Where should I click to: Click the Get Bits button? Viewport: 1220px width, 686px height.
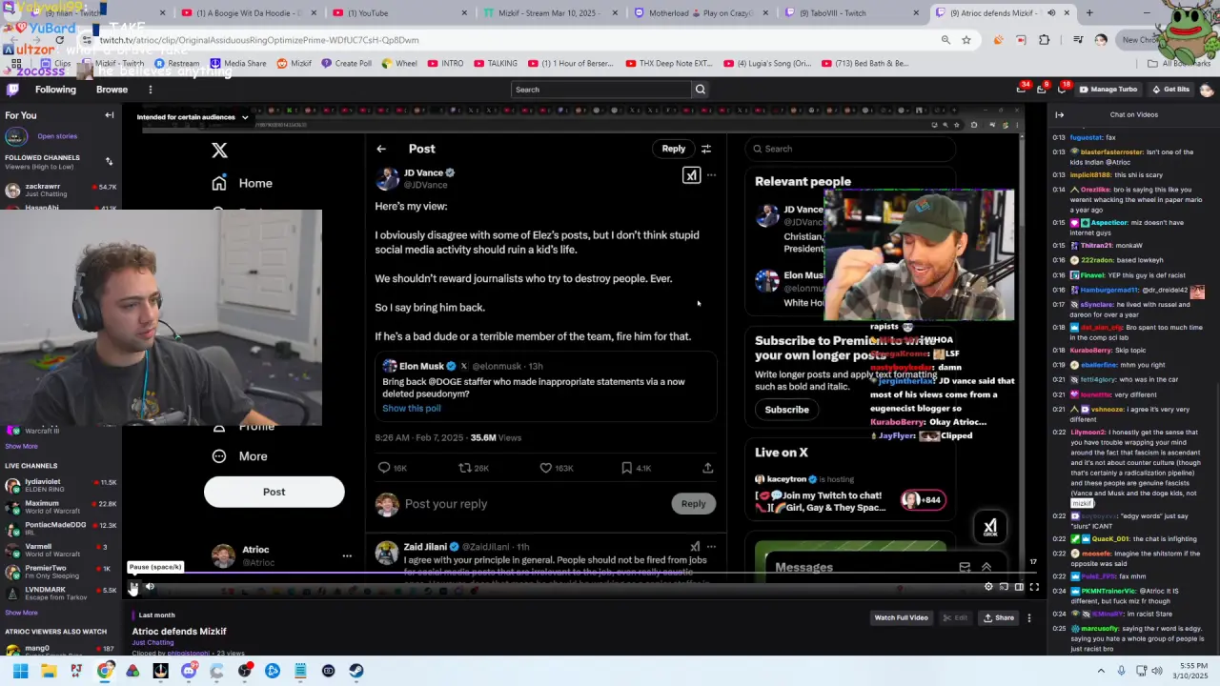coord(1171,90)
